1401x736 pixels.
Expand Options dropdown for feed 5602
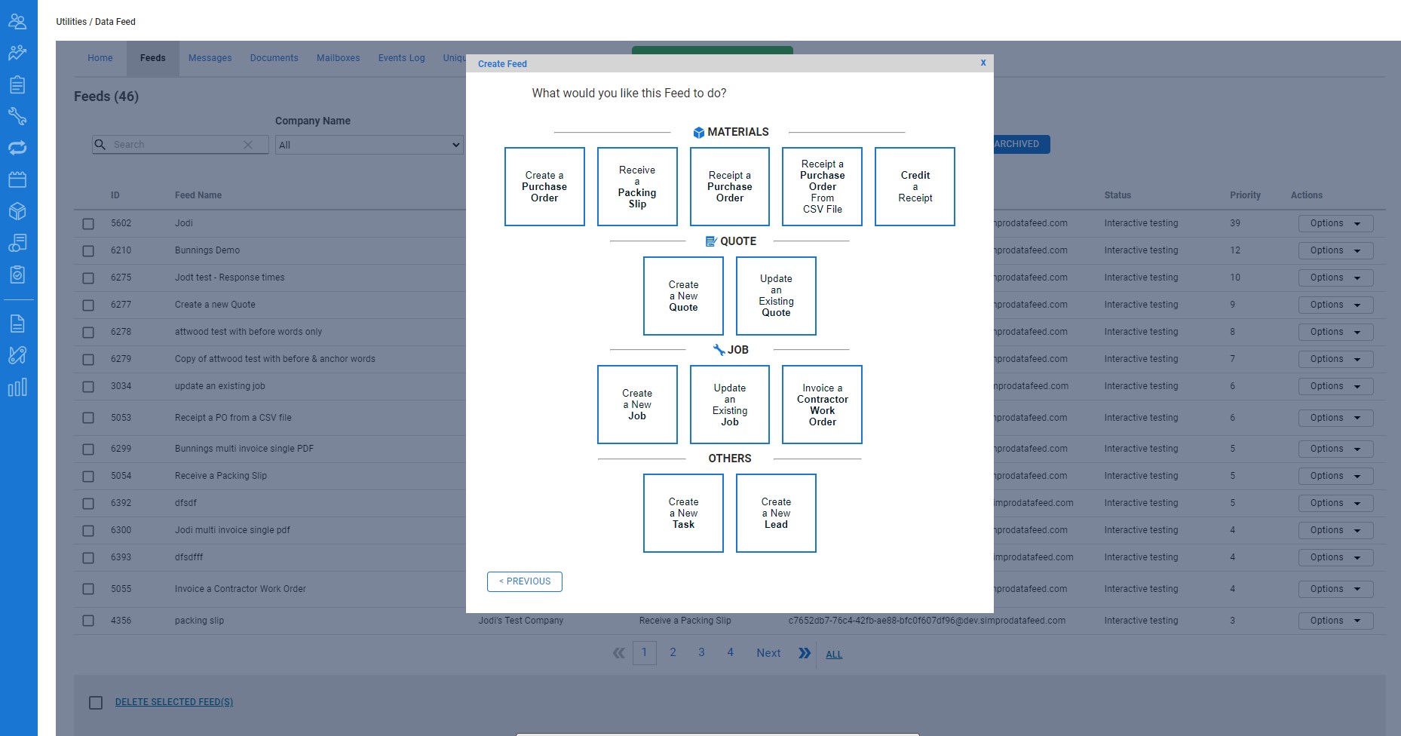pos(1335,224)
